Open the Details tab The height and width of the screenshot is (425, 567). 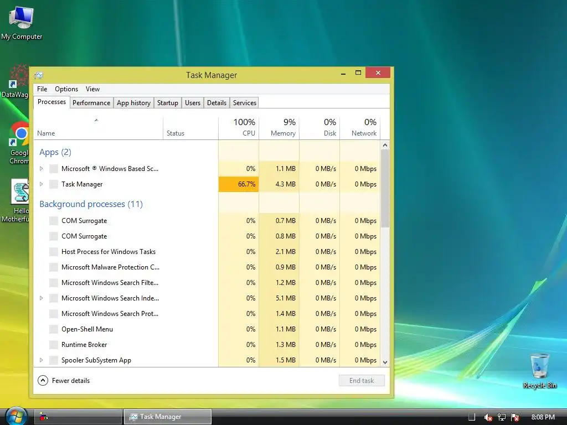217,103
